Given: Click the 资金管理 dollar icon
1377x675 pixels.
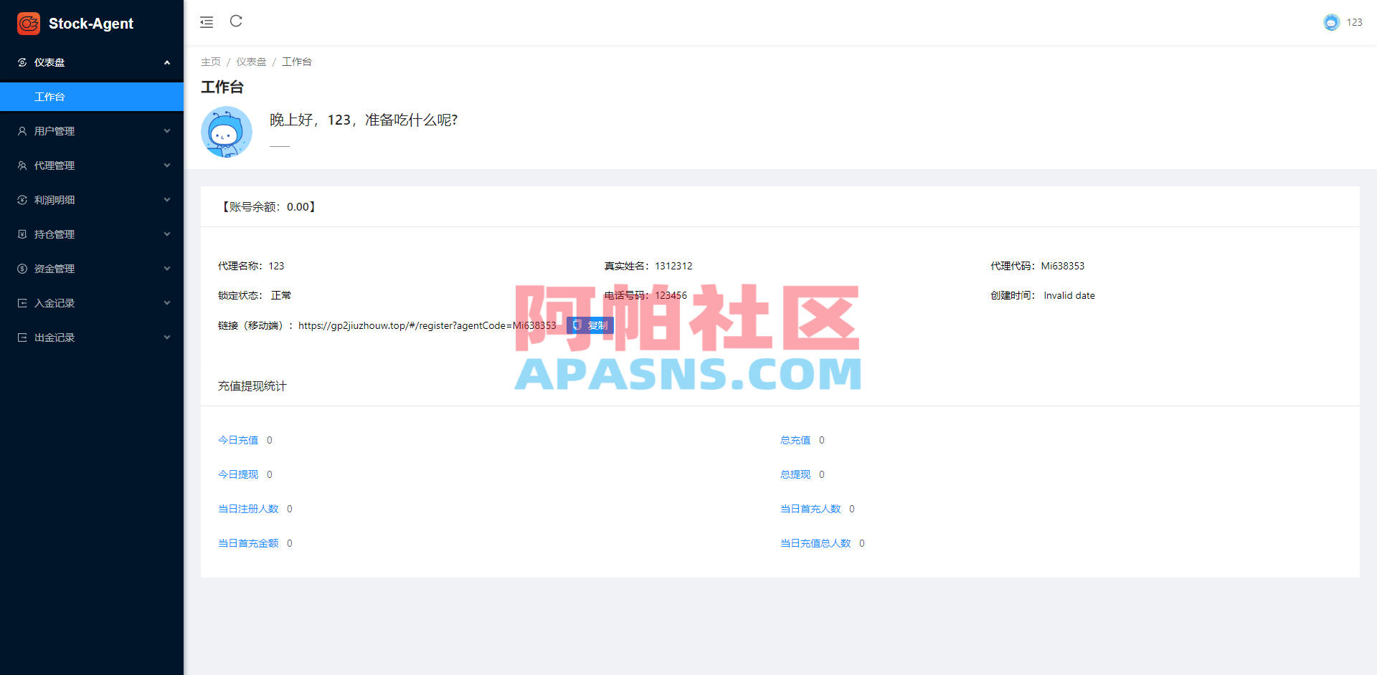Looking at the screenshot, I should [22, 268].
